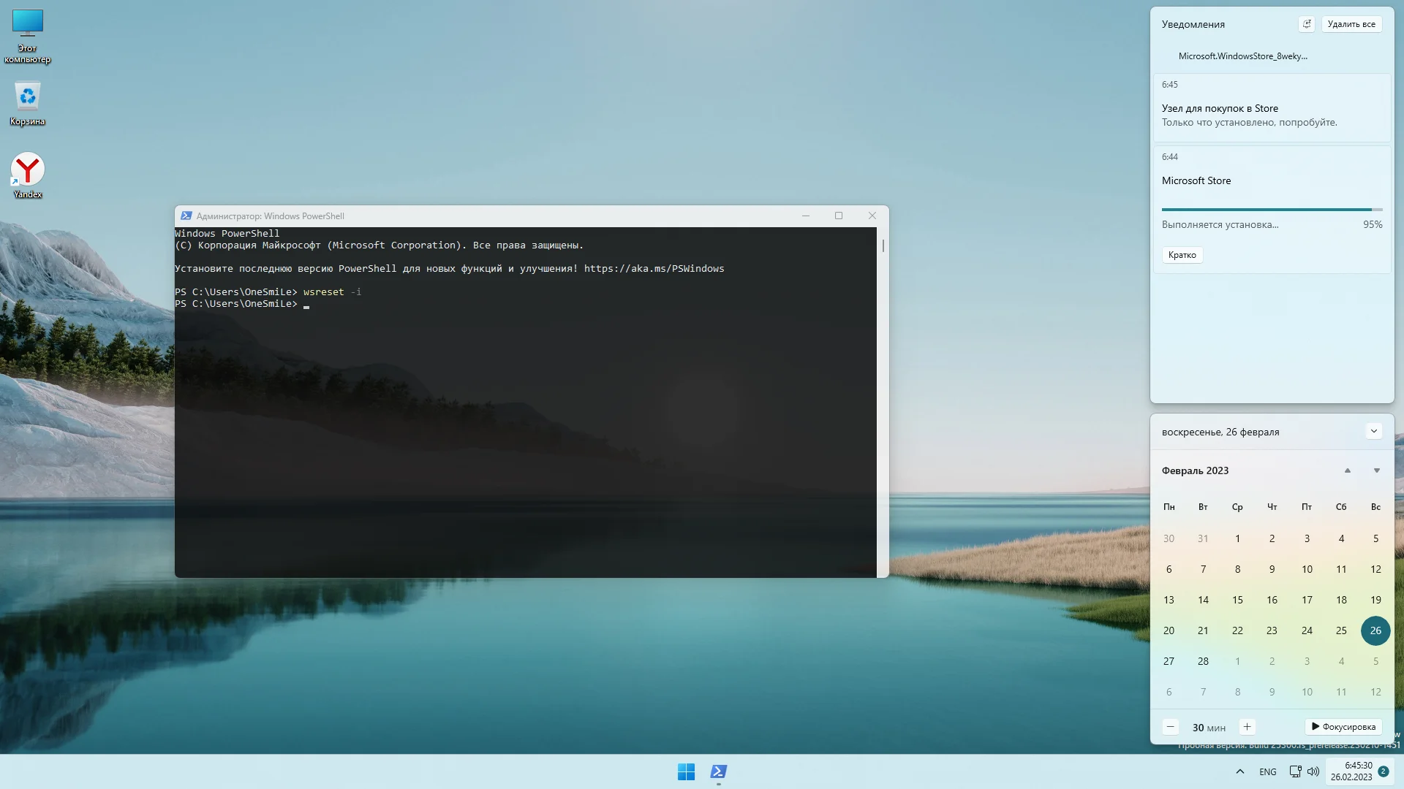1404x789 pixels.
Task: Decrease focus minutes with minus button
Action: (1170, 727)
